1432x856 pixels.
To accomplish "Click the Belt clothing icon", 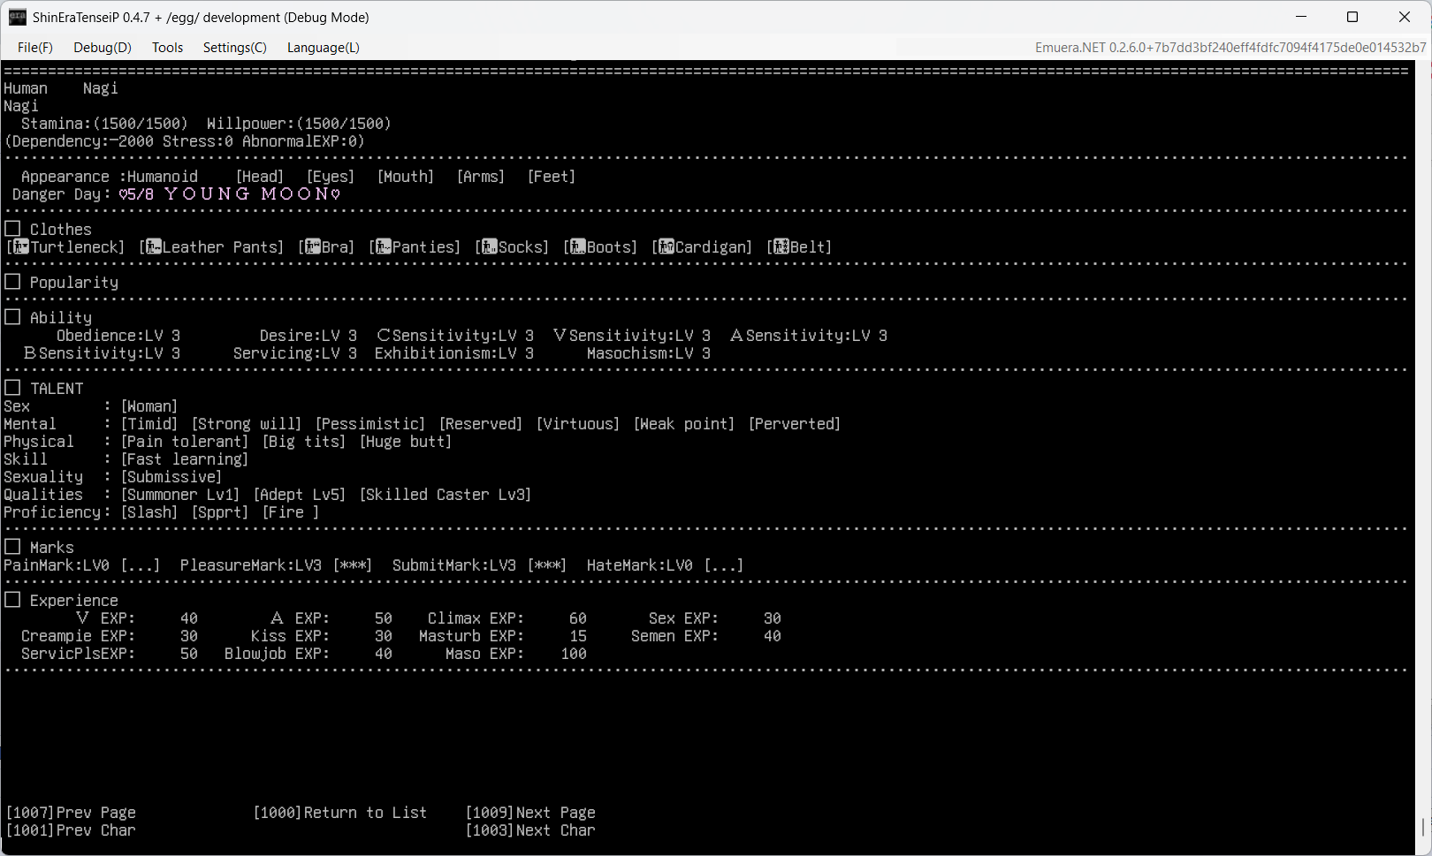I will click(781, 247).
